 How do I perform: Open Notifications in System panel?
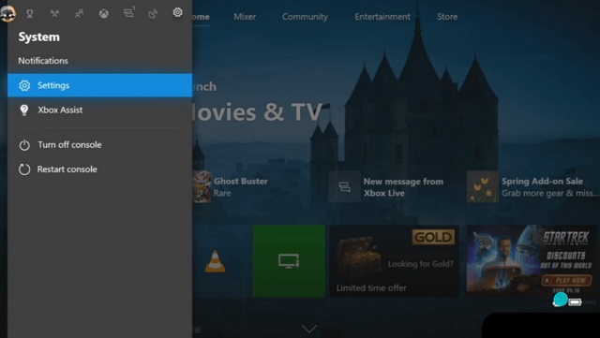click(x=43, y=61)
